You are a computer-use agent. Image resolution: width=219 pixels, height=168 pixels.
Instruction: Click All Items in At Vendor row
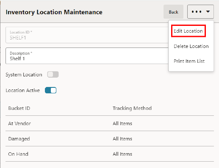click(122, 123)
